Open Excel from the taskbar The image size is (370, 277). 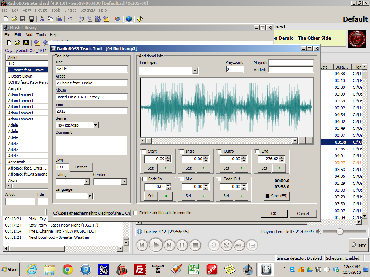pos(194,269)
